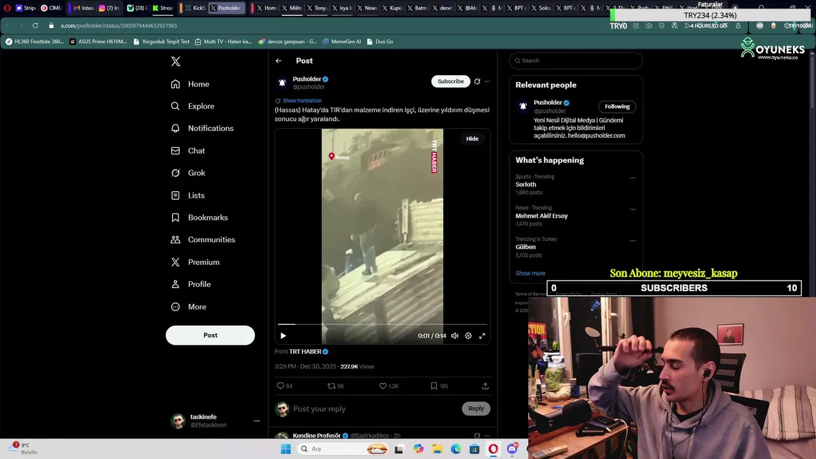Switch to the Inbox Gmail tab
Viewport: 816px width, 459px height.
[x=83, y=8]
